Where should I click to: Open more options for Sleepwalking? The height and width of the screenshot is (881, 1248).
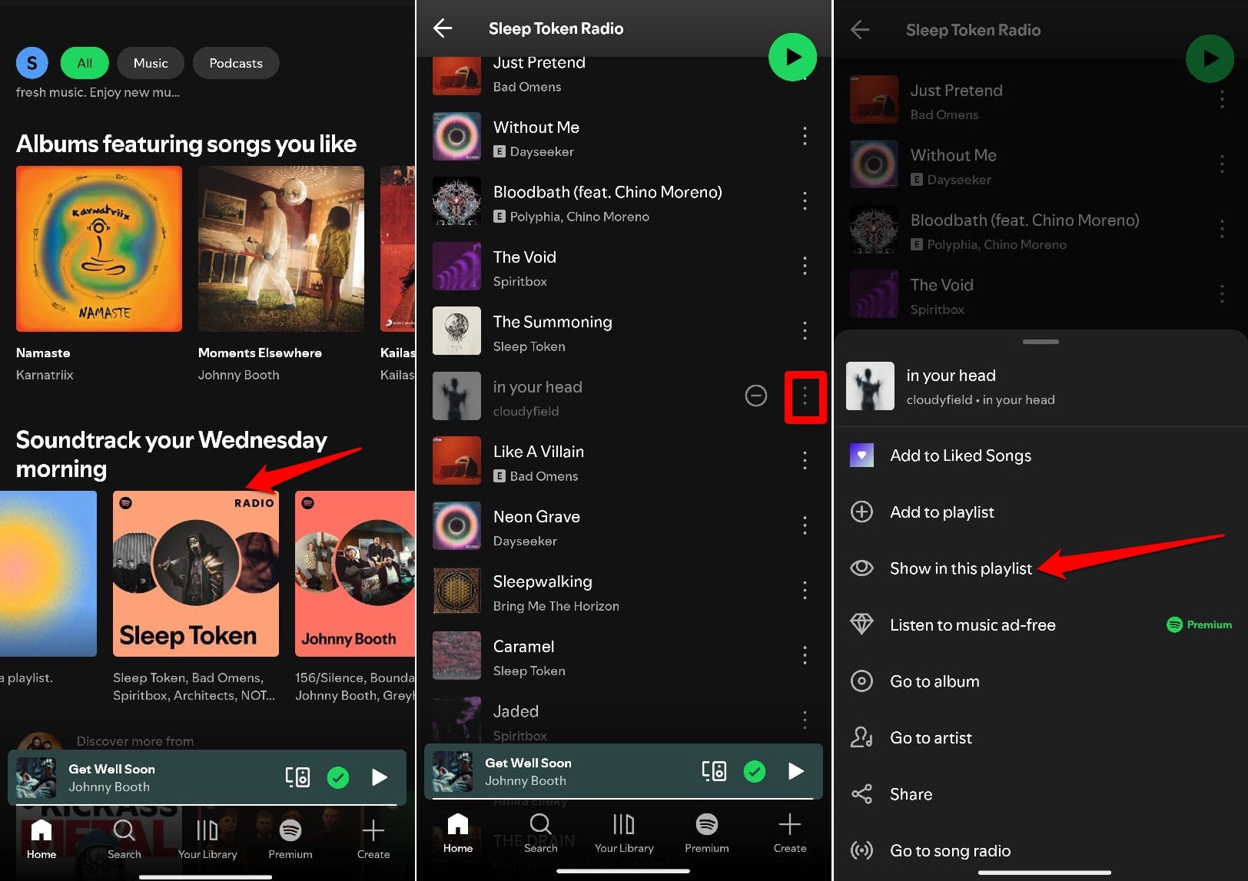click(x=805, y=591)
